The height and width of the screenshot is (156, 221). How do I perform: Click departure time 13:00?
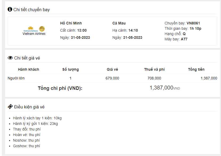click(82, 30)
